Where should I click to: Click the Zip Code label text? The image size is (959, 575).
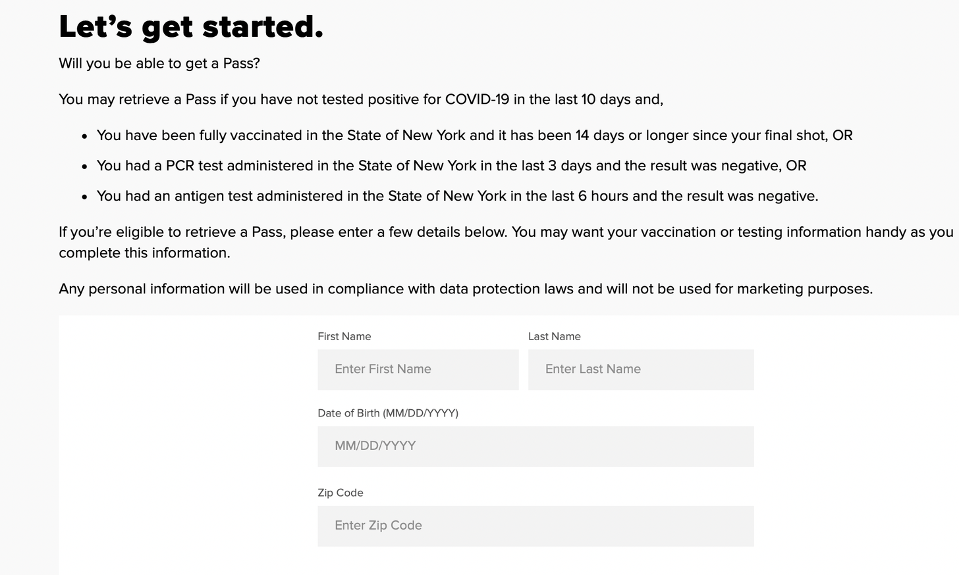(x=340, y=493)
